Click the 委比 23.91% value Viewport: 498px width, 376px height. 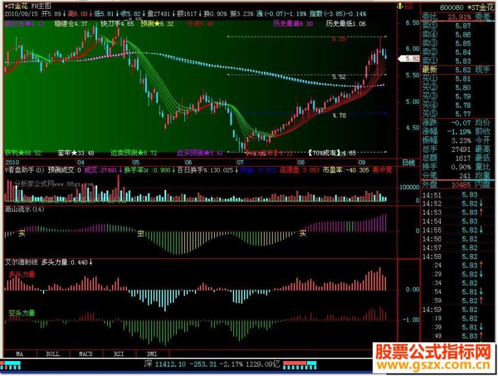click(x=459, y=17)
